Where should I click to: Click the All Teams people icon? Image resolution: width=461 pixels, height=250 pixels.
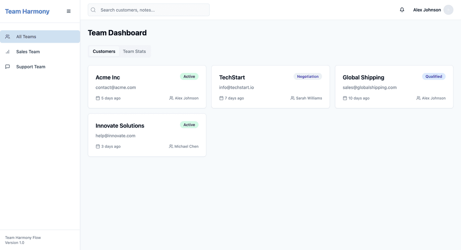pos(8,37)
